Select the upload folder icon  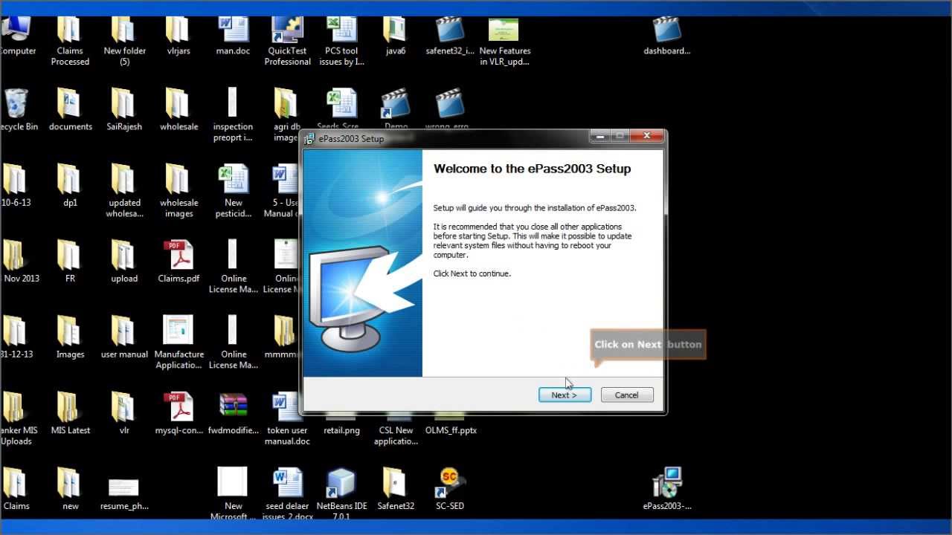pyautogui.click(x=124, y=256)
